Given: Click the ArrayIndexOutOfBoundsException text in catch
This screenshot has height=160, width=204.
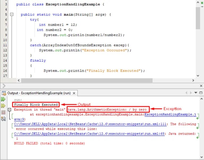Looking at the screenshot, I should click(x=77, y=45).
